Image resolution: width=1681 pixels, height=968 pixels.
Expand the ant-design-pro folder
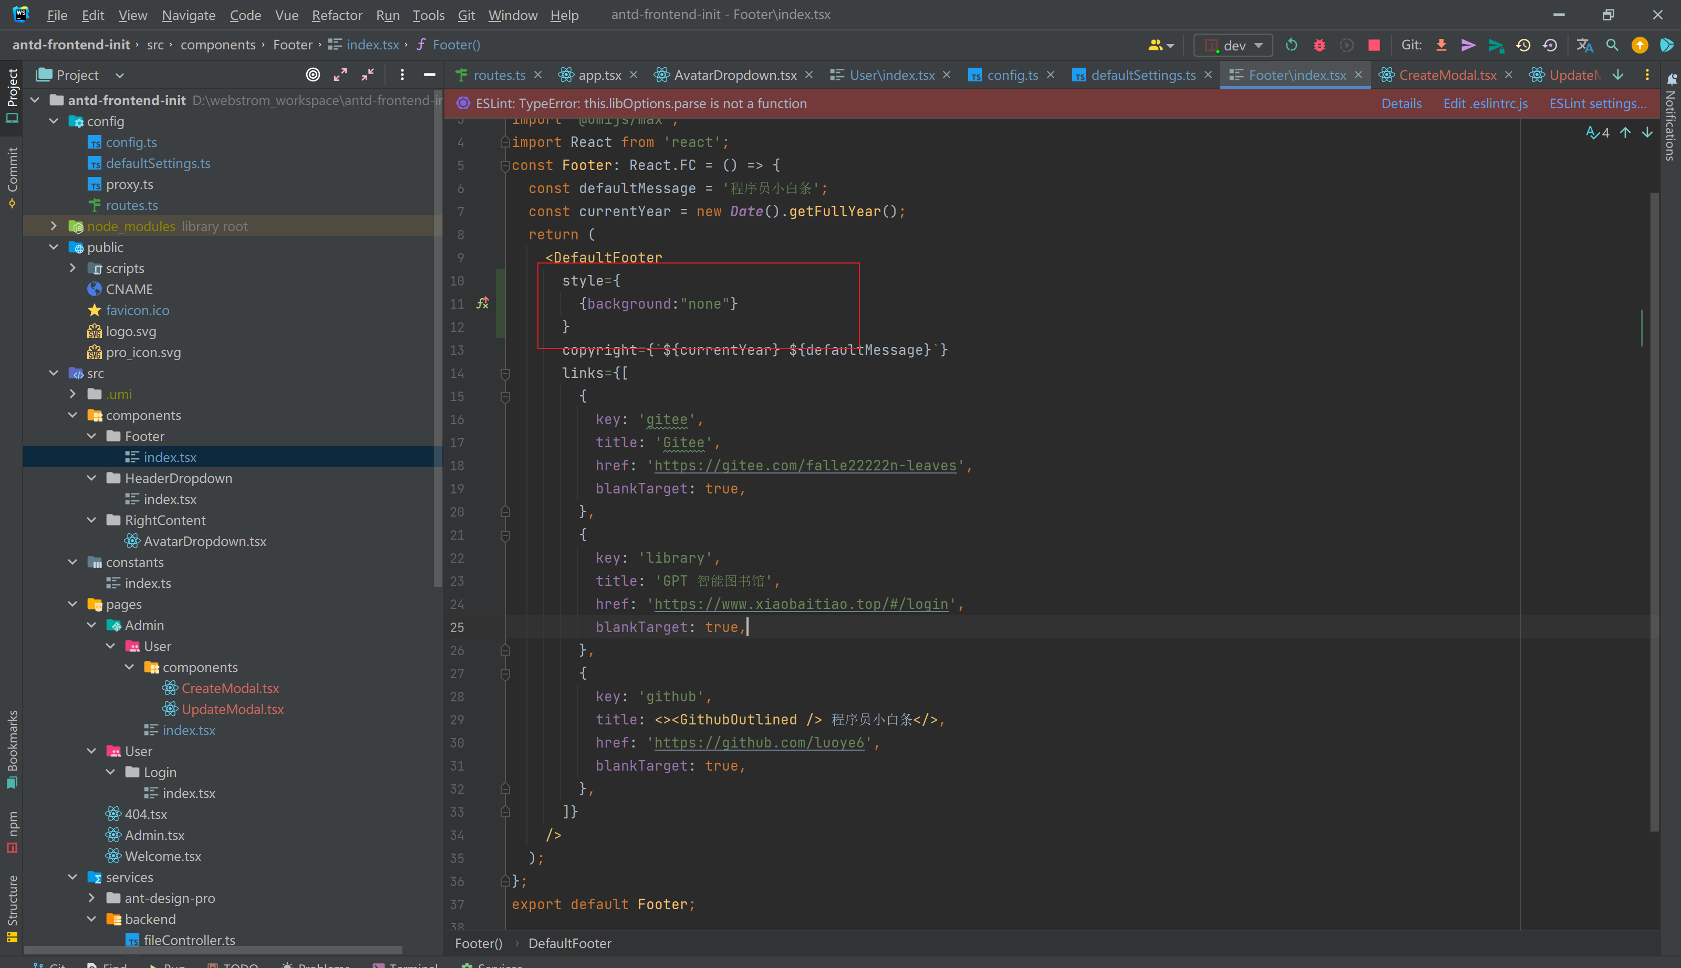click(x=91, y=898)
